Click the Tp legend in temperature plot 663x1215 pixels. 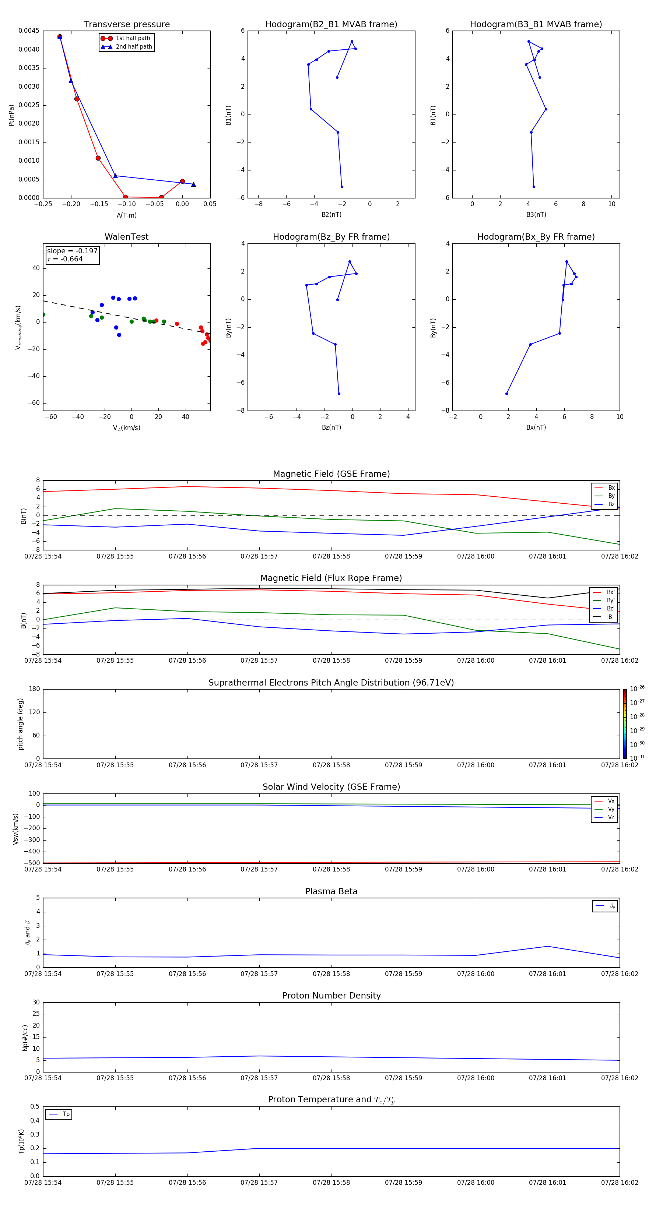[59, 1114]
